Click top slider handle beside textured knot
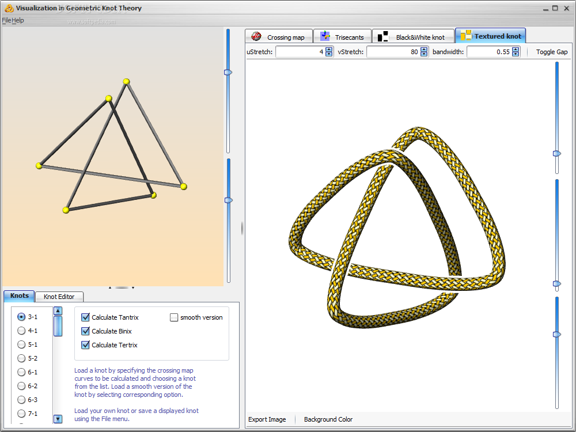This screenshot has height=432, width=576. pos(557,154)
